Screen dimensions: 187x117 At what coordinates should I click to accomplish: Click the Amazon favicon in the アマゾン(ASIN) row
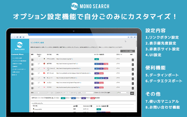44,59
